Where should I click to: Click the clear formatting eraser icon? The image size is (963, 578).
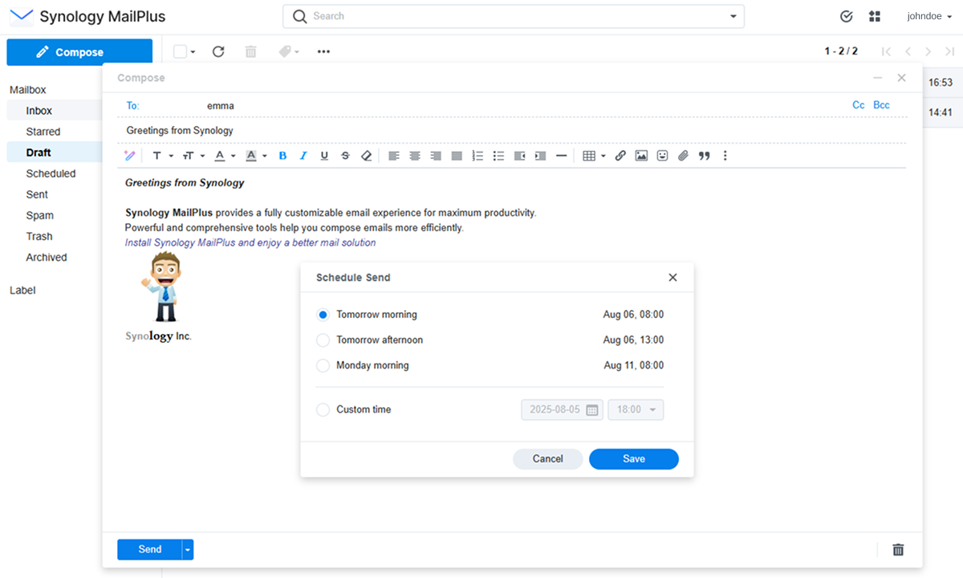click(367, 156)
